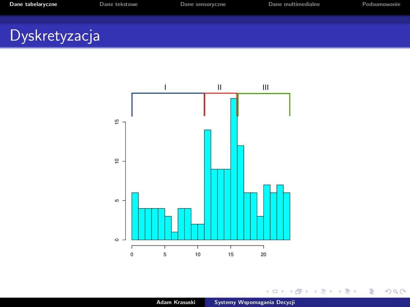Go to the next frame arrow
Image resolution: width=410 pixels, height=307 pixels.
pos(307,291)
